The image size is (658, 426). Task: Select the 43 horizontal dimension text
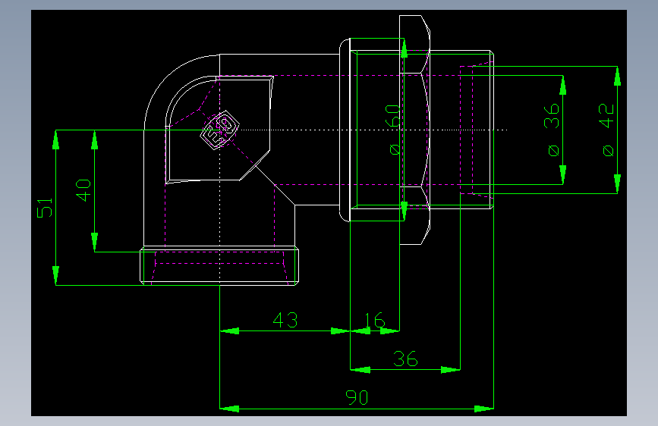coord(285,320)
